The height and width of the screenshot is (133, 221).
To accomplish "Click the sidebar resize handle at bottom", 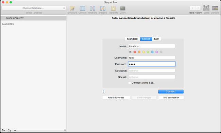I will [x=65, y=130].
